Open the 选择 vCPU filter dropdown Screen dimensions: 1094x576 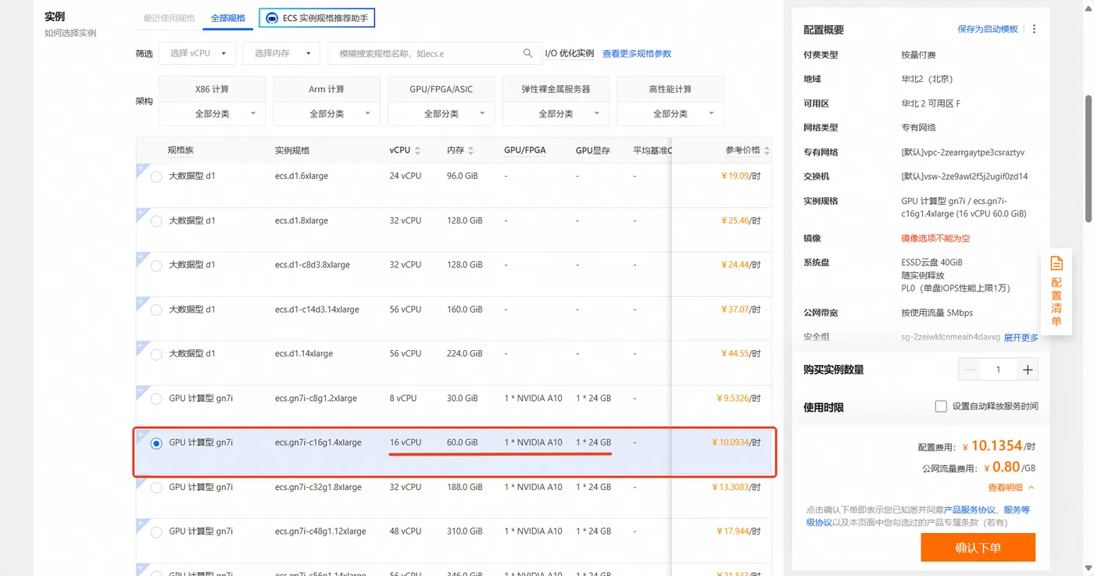coord(197,53)
